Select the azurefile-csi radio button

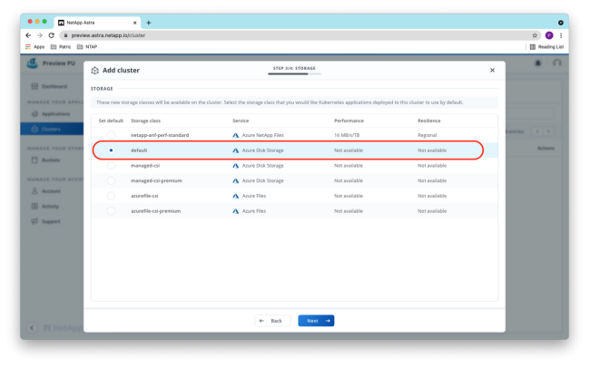(111, 196)
